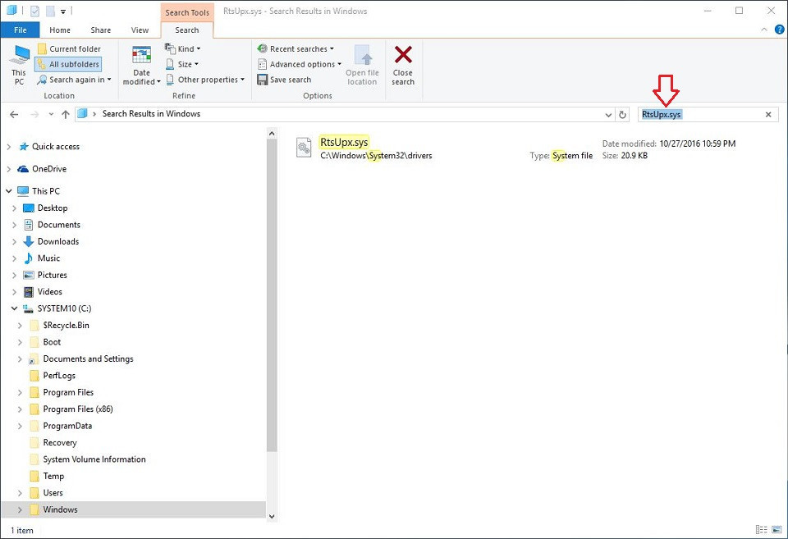This screenshot has height=539, width=788.
Task: Click navigation pane scrollbar down arrow
Action: point(272,516)
